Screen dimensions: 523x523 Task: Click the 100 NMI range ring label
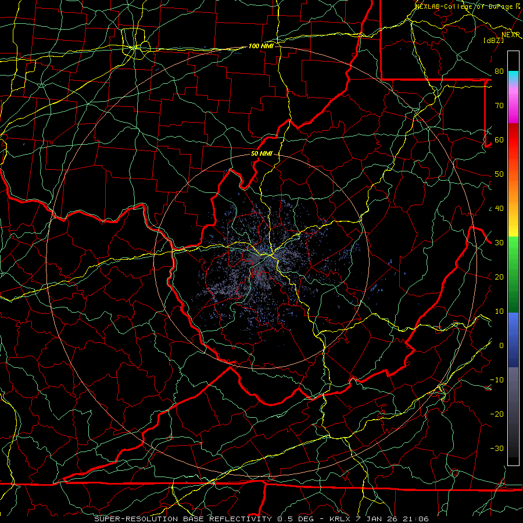[261, 46]
